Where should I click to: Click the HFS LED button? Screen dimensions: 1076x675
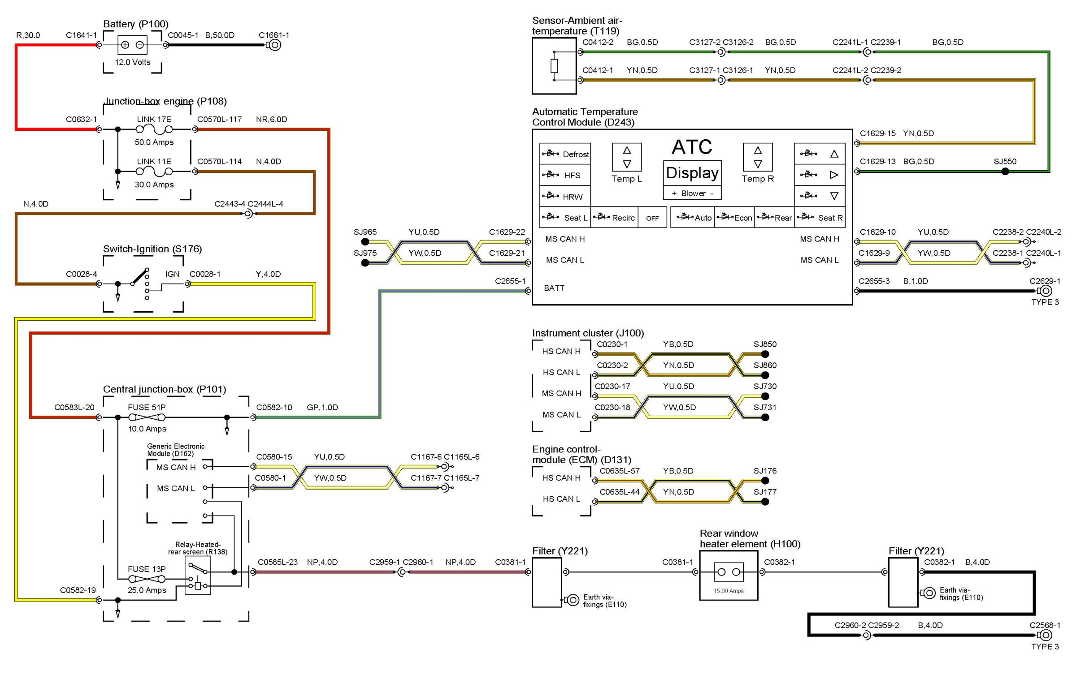[565, 175]
